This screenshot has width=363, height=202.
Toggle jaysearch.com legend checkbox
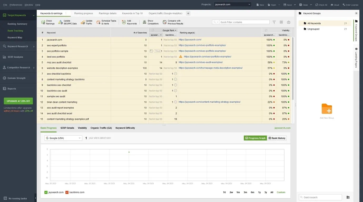point(46,192)
